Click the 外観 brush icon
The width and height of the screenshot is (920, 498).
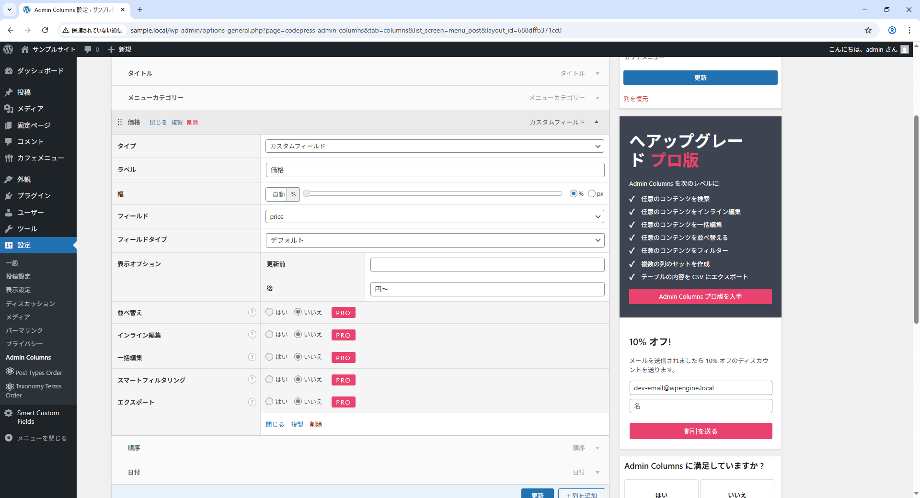pyautogui.click(x=9, y=180)
